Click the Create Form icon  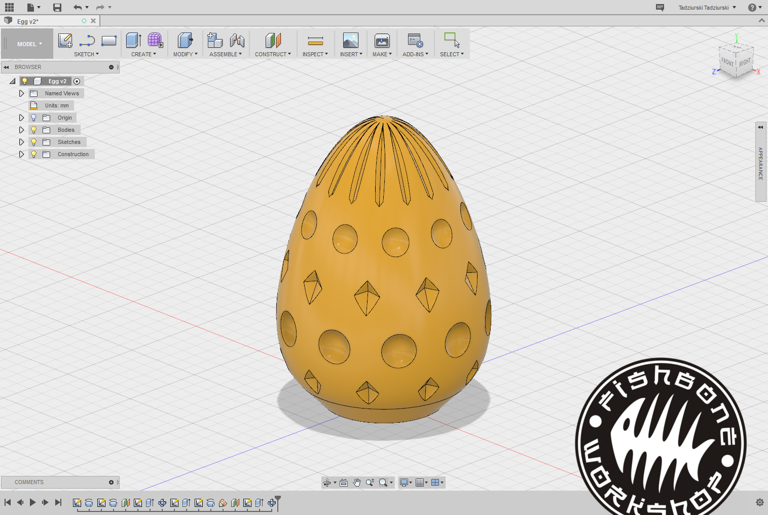(x=155, y=41)
